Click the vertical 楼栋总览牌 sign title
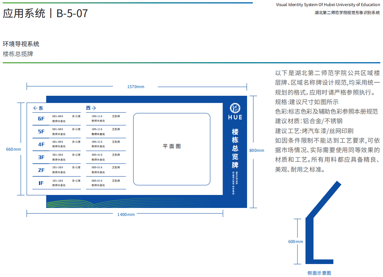This screenshot has height=277, width=383. [235, 148]
